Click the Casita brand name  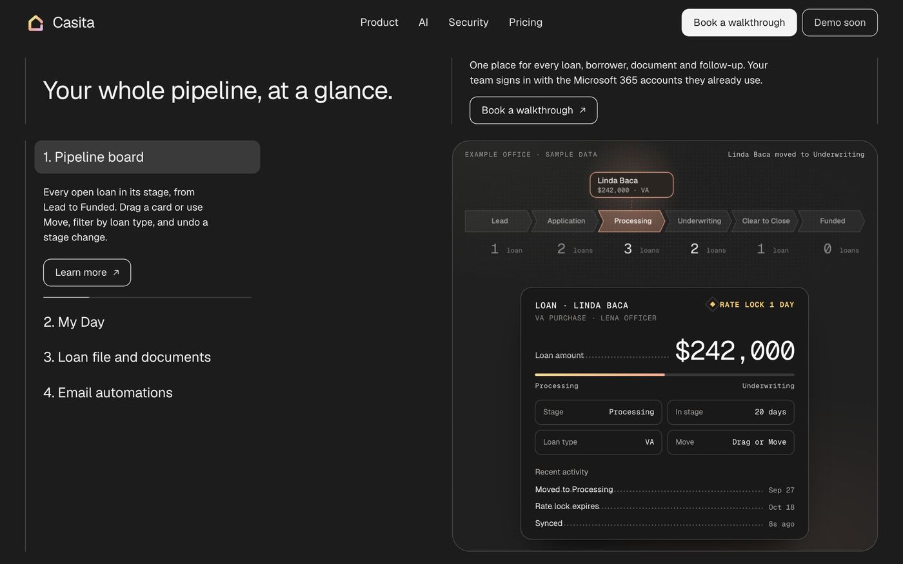point(74,23)
